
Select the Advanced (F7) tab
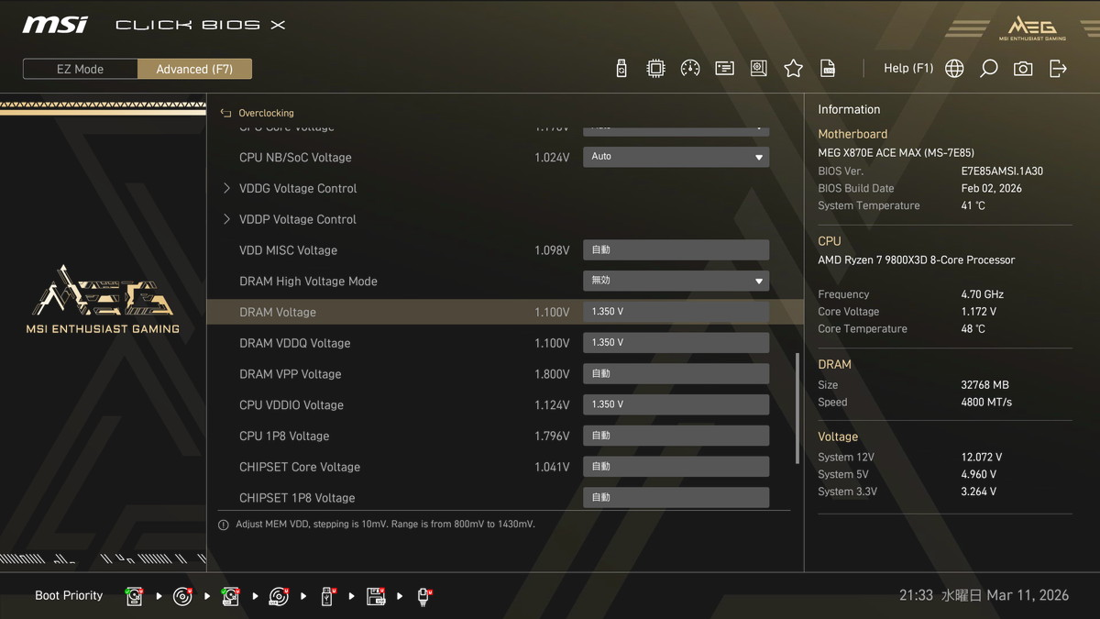tap(194, 69)
